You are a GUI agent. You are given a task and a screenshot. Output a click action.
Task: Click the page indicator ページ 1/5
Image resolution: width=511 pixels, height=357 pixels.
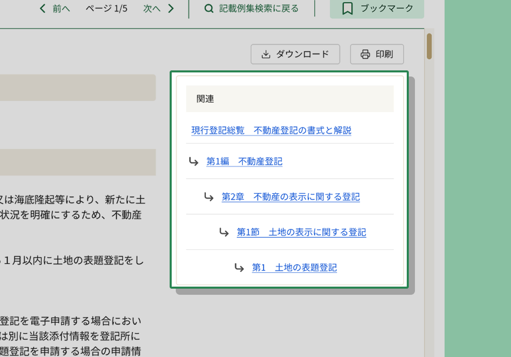click(x=107, y=9)
